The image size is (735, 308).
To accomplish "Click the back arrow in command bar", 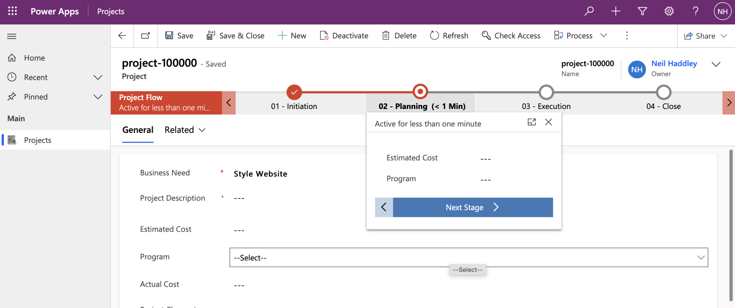I will coord(122,36).
